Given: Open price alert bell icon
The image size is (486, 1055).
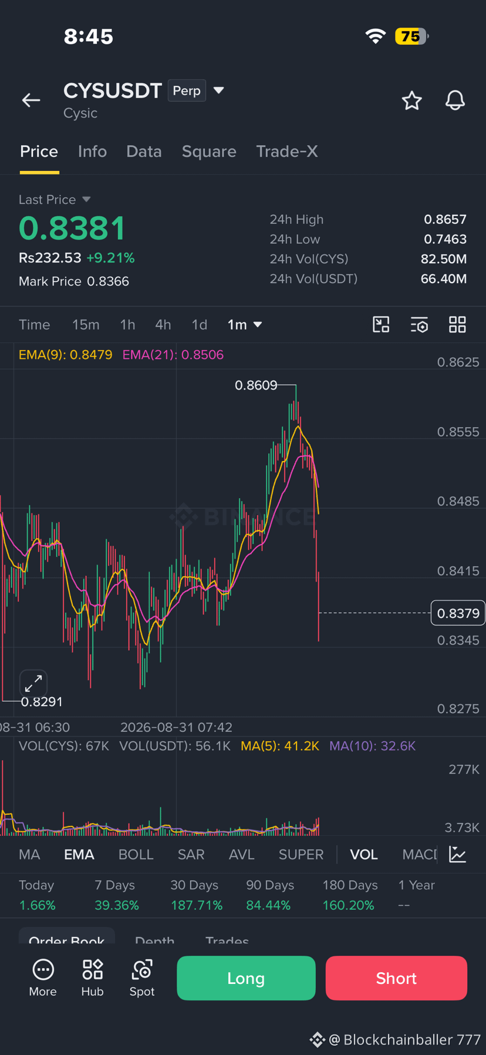Looking at the screenshot, I should coord(455,100).
